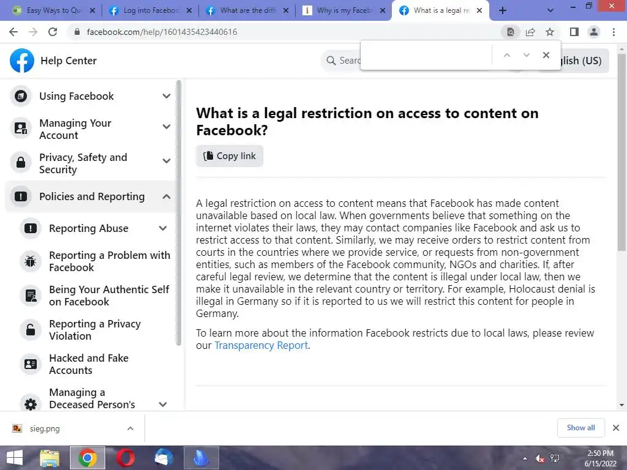The image size is (627, 470).
Task: Collapse the Policies and Reporting section
Action: point(167,196)
